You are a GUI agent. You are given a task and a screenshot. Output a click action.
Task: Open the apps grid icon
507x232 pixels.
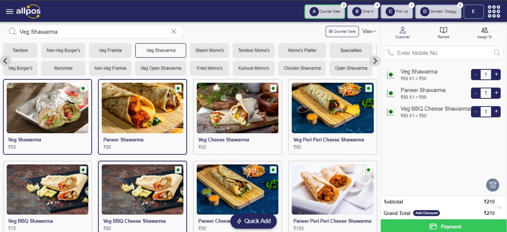[494, 12]
